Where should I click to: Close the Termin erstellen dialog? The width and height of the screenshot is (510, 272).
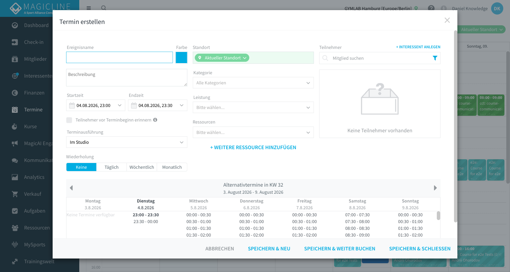click(447, 20)
